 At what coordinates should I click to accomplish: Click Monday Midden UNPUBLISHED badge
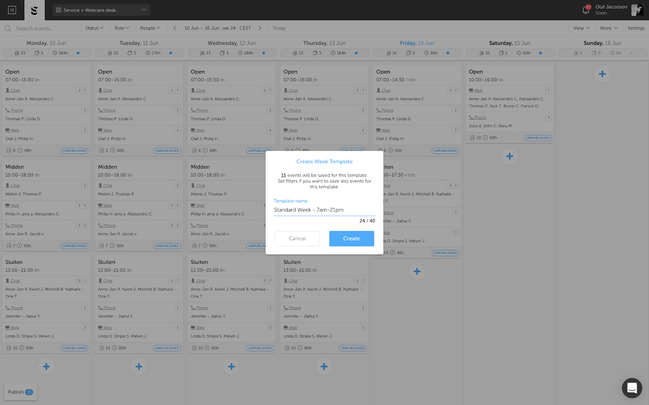[75, 246]
